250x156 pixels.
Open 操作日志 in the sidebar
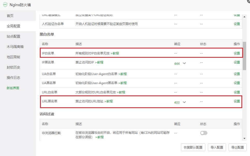pyautogui.click(x=13, y=78)
